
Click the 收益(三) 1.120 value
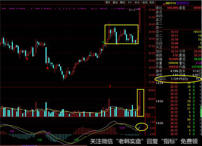pyautogui.click(x=174, y=79)
